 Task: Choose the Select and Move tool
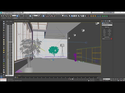tap(26, 16)
